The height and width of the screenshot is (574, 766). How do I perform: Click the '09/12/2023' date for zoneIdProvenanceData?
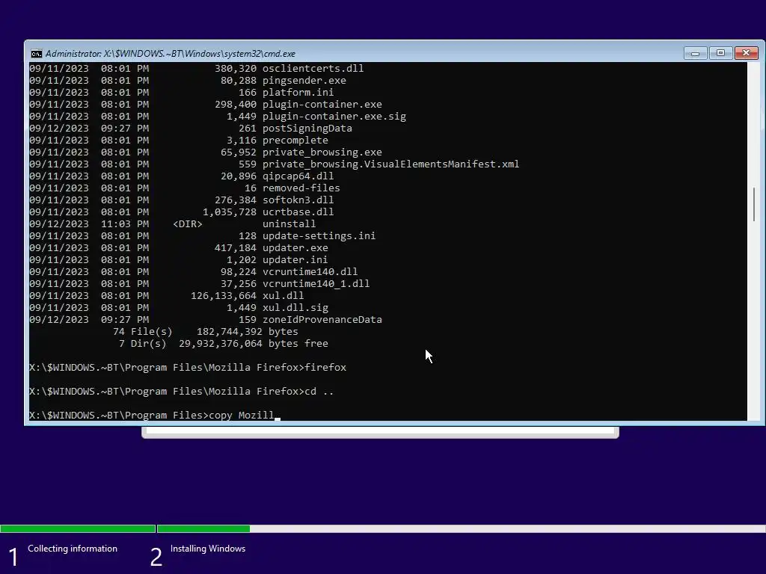(x=58, y=320)
